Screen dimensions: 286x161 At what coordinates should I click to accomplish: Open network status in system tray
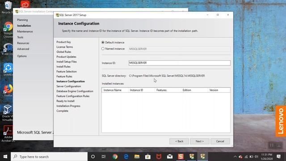(246, 157)
